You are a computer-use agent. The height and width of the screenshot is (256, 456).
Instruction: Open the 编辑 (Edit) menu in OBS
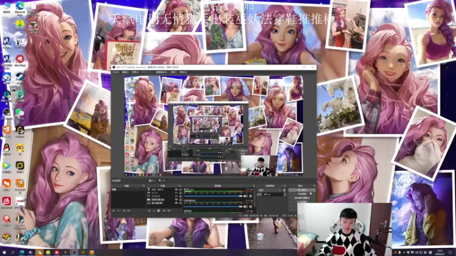click(x=125, y=72)
